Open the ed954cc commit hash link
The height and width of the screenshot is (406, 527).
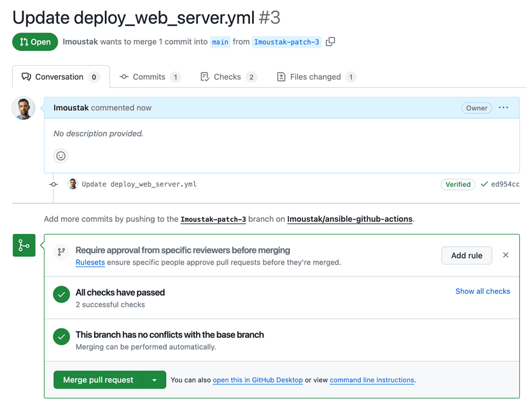pos(505,184)
